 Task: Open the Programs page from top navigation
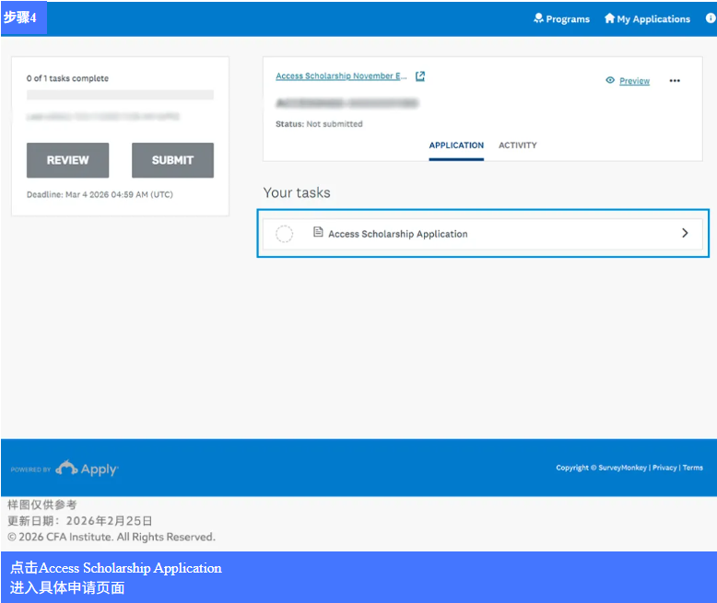point(561,18)
